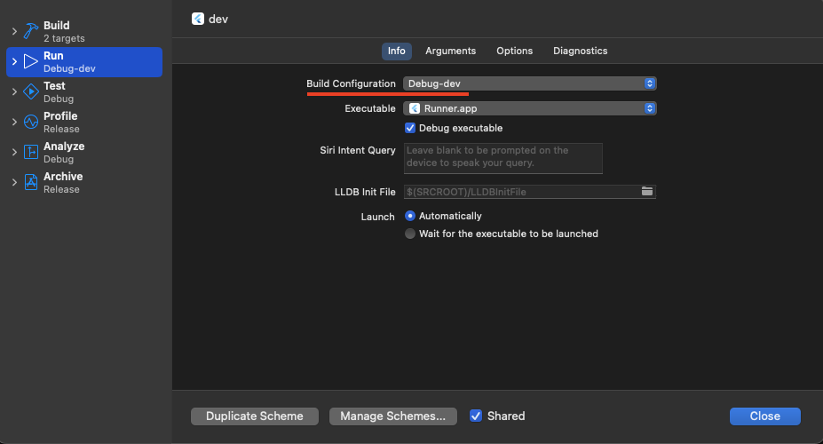This screenshot has height=444, width=823.
Task: Switch to the Options tab
Action: click(x=514, y=51)
